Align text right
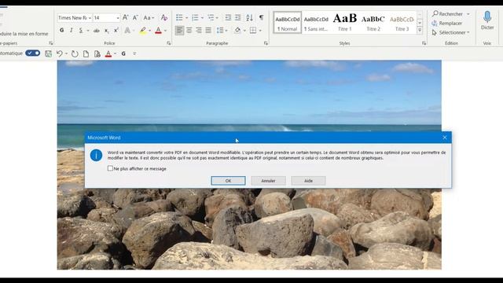The width and height of the screenshot is (503, 283). (199, 31)
